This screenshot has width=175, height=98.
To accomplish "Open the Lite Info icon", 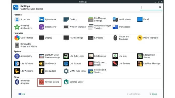I will point(115,56).
